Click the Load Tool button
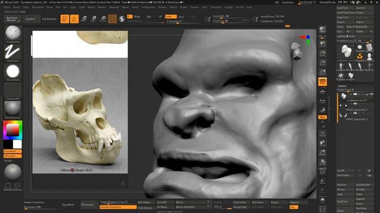Image resolution: width=380 pixels, height=213 pixels. tap(346, 8)
